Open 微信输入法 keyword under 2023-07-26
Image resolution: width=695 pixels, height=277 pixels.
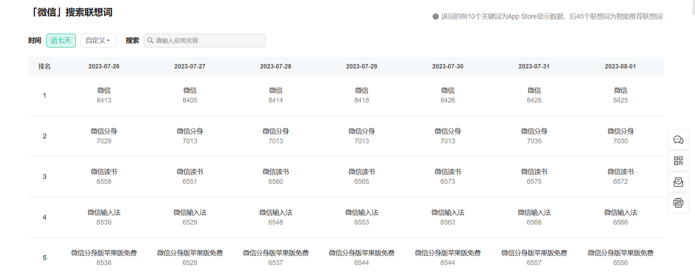104,213
